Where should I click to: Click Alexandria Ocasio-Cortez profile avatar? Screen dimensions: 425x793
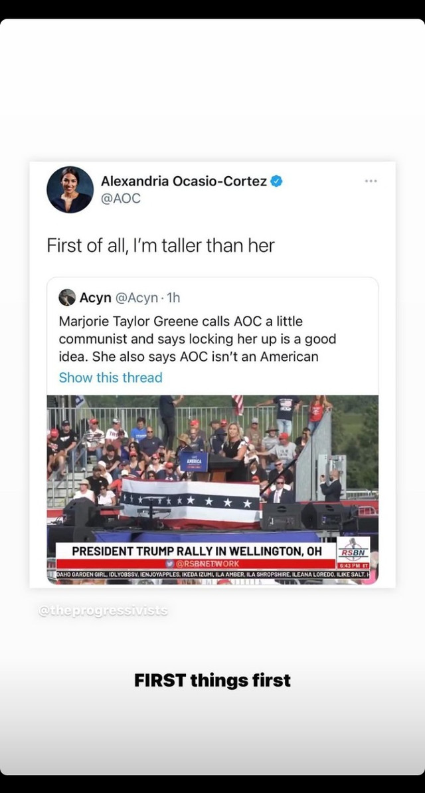click(x=70, y=189)
